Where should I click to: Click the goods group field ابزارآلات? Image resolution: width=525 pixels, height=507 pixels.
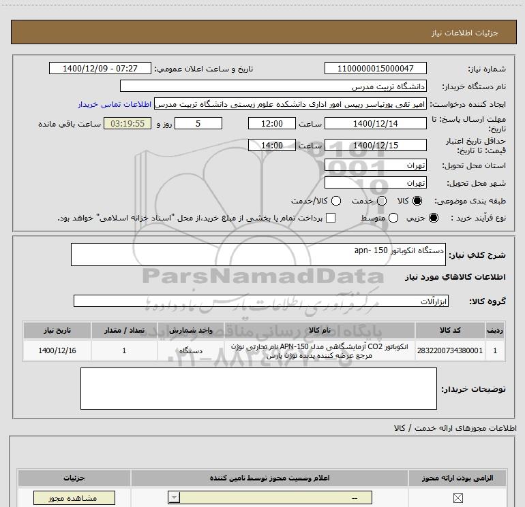[x=261, y=301]
